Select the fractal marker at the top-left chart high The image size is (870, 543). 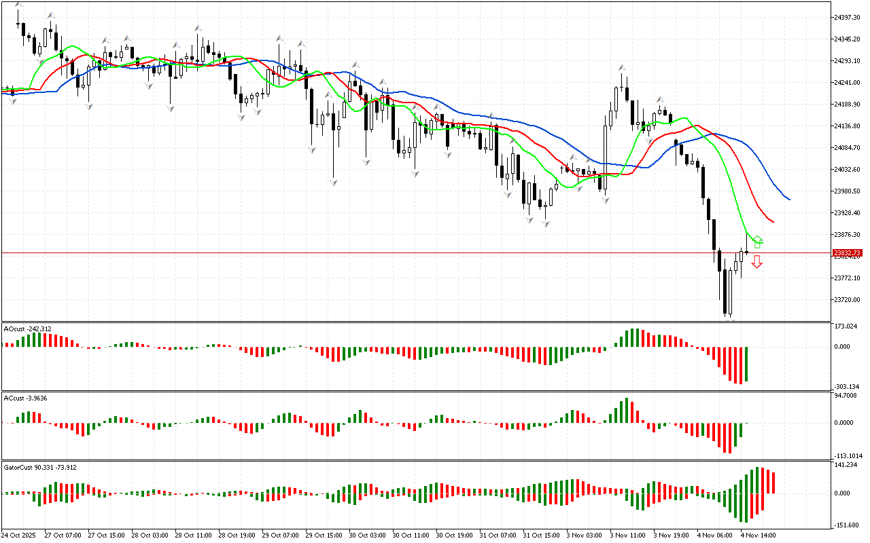(19, 5)
